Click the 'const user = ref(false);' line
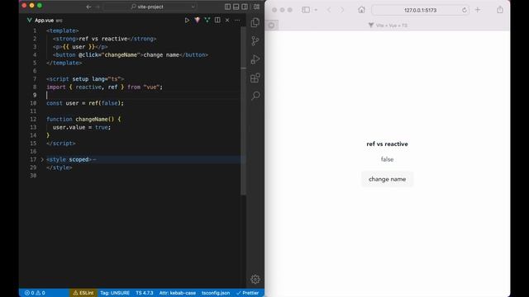 coord(85,103)
